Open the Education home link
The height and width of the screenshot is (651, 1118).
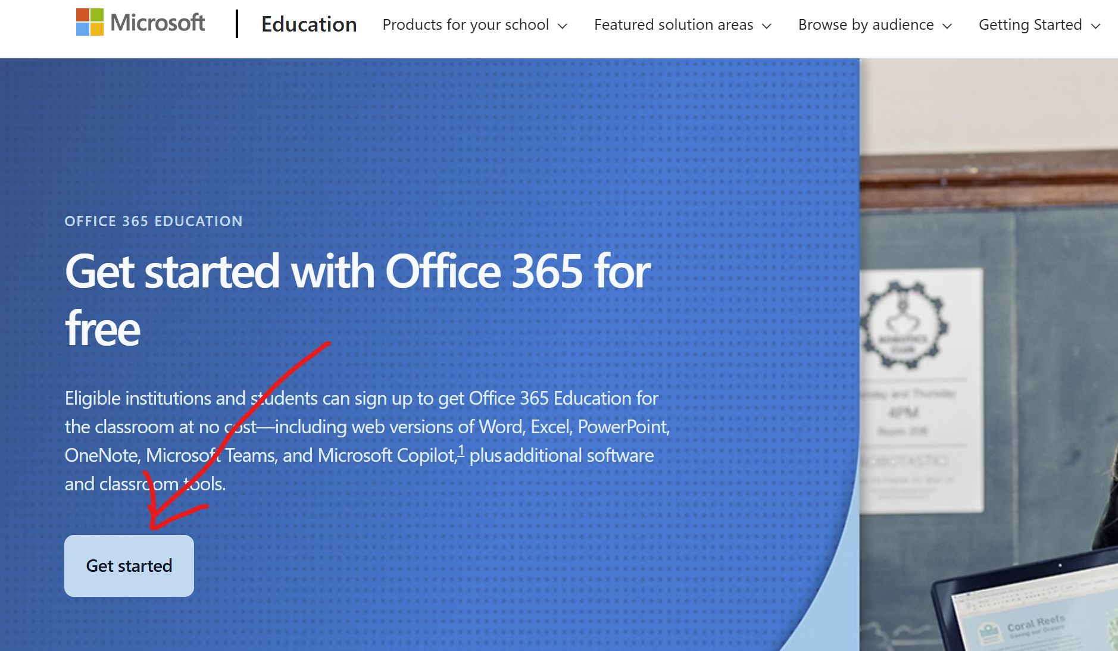point(309,24)
